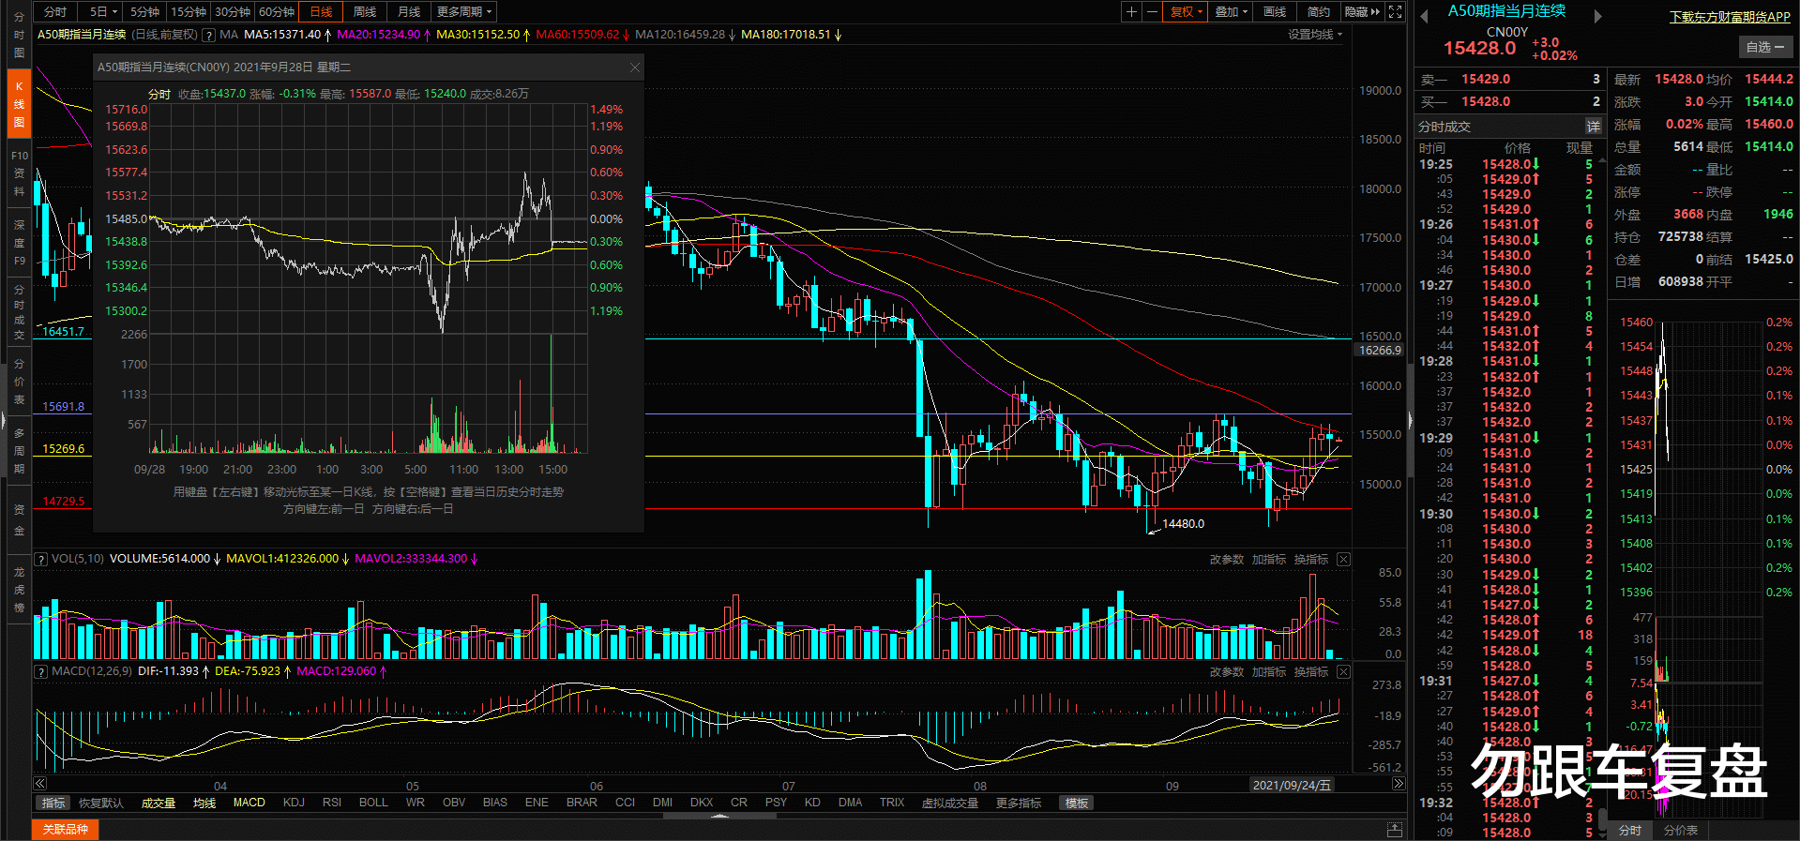Click 画线 drawing tools button
The height and width of the screenshot is (841, 1800).
pyautogui.click(x=1275, y=11)
